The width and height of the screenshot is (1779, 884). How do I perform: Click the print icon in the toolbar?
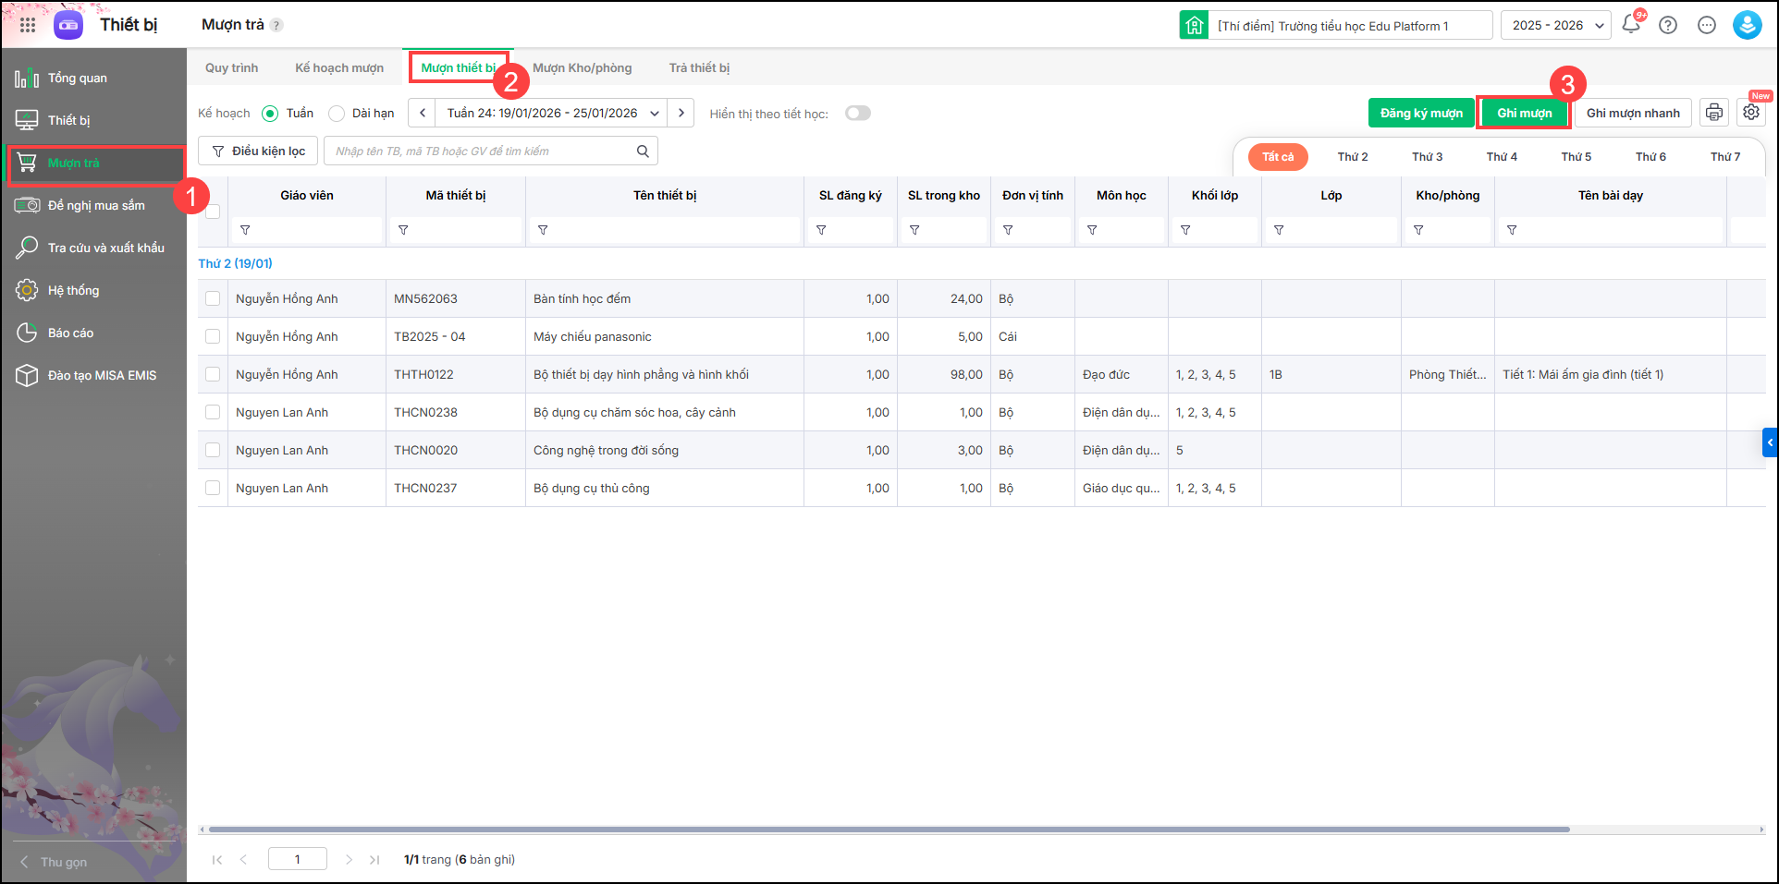(1714, 113)
